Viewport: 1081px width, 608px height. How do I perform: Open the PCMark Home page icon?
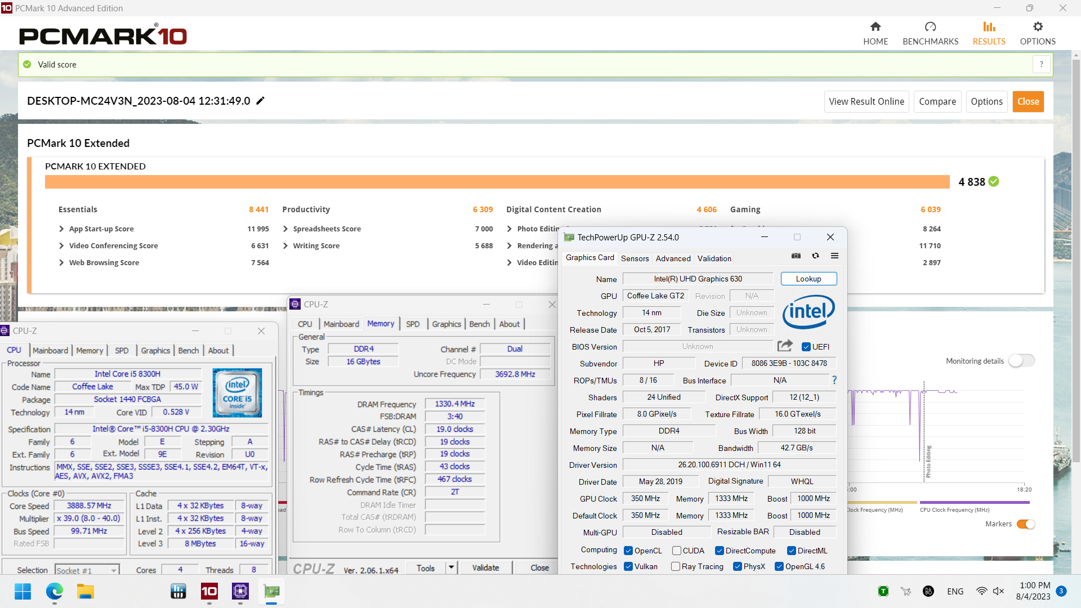875,26
